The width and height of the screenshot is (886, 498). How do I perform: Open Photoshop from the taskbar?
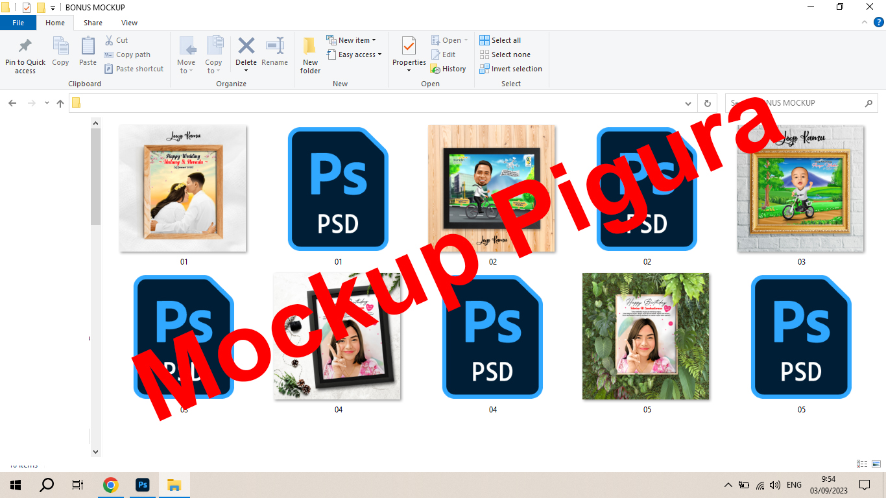pos(143,485)
